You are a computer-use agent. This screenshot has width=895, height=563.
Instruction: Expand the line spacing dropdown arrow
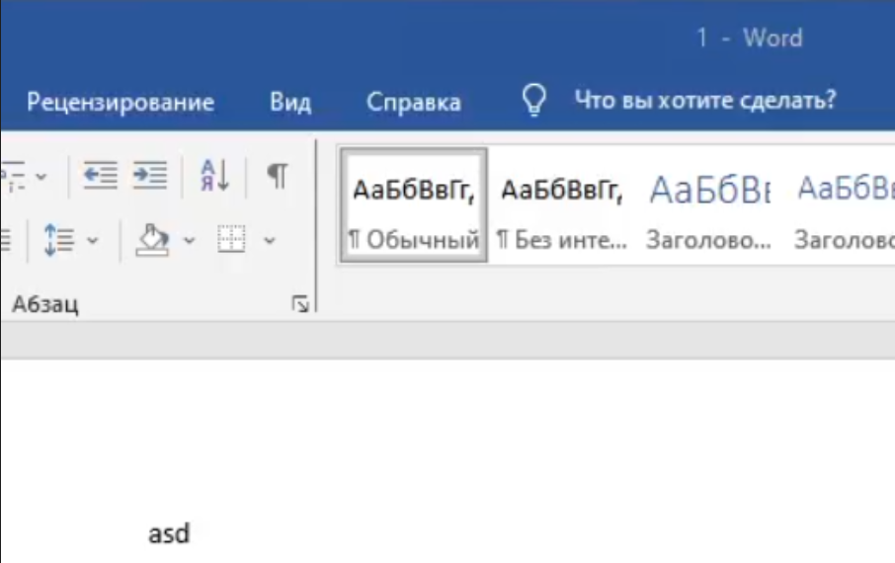pyautogui.click(x=93, y=241)
